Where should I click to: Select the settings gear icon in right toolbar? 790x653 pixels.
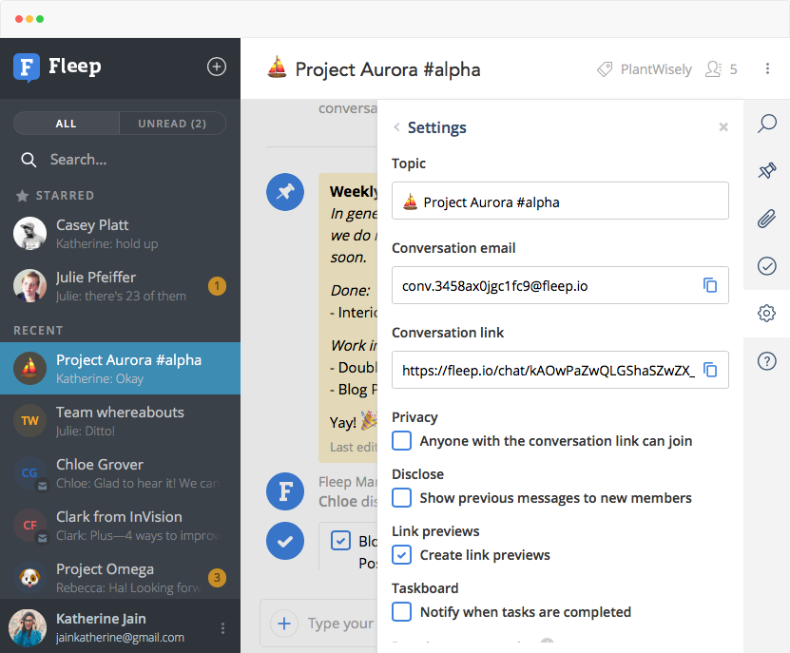(767, 314)
